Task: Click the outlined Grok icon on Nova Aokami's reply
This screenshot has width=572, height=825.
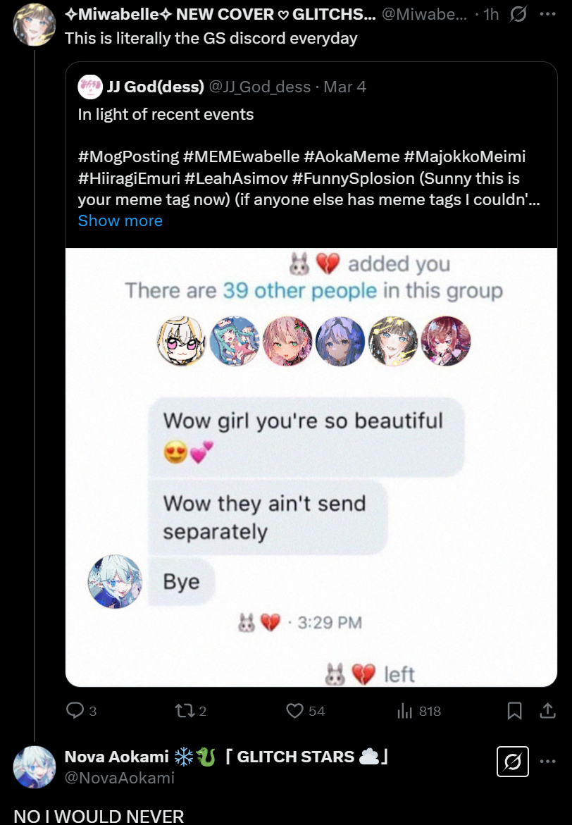Action: click(513, 762)
